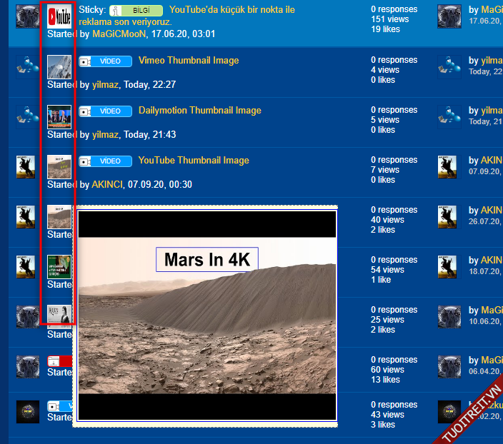Open the YouTube Thumbnail Image thread title
503x444 pixels.
click(193, 161)
